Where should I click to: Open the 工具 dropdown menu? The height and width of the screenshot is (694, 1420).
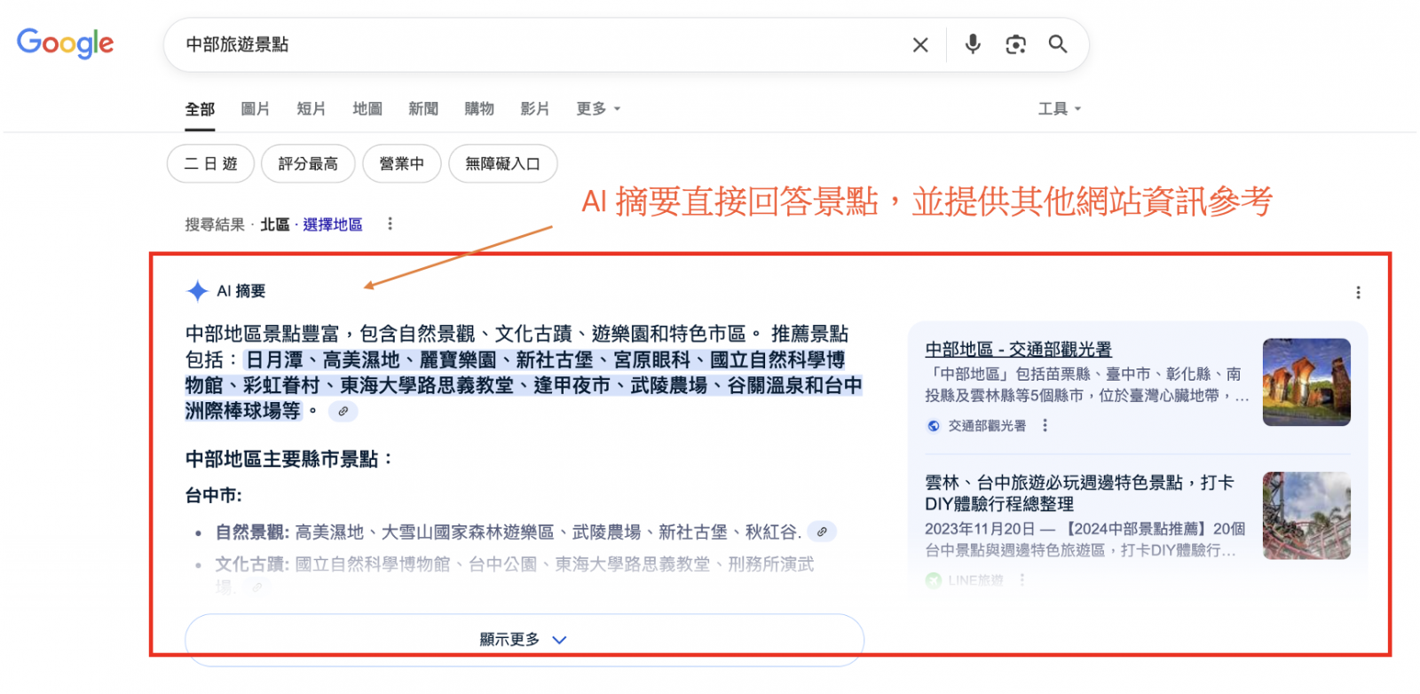(1059, 109)
